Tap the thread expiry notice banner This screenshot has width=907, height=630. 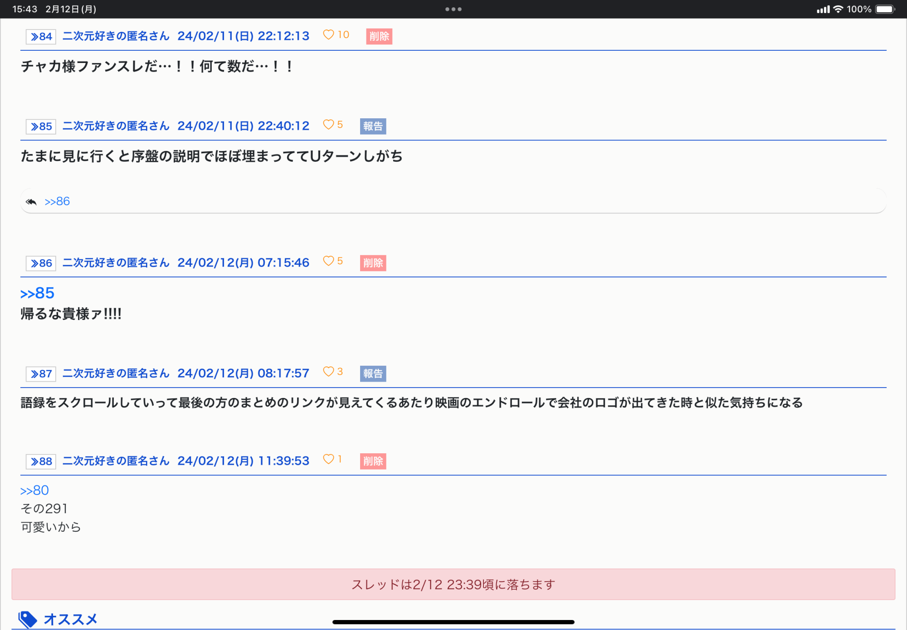[453, 584]
